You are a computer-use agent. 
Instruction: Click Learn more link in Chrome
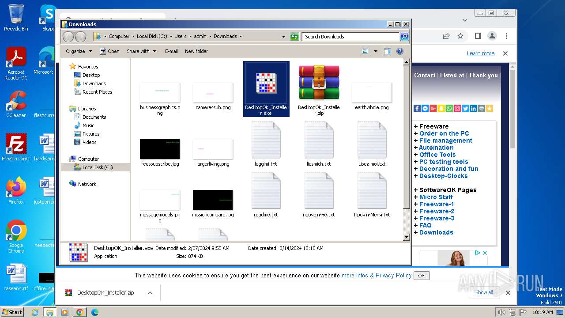[x=481, y=53]
